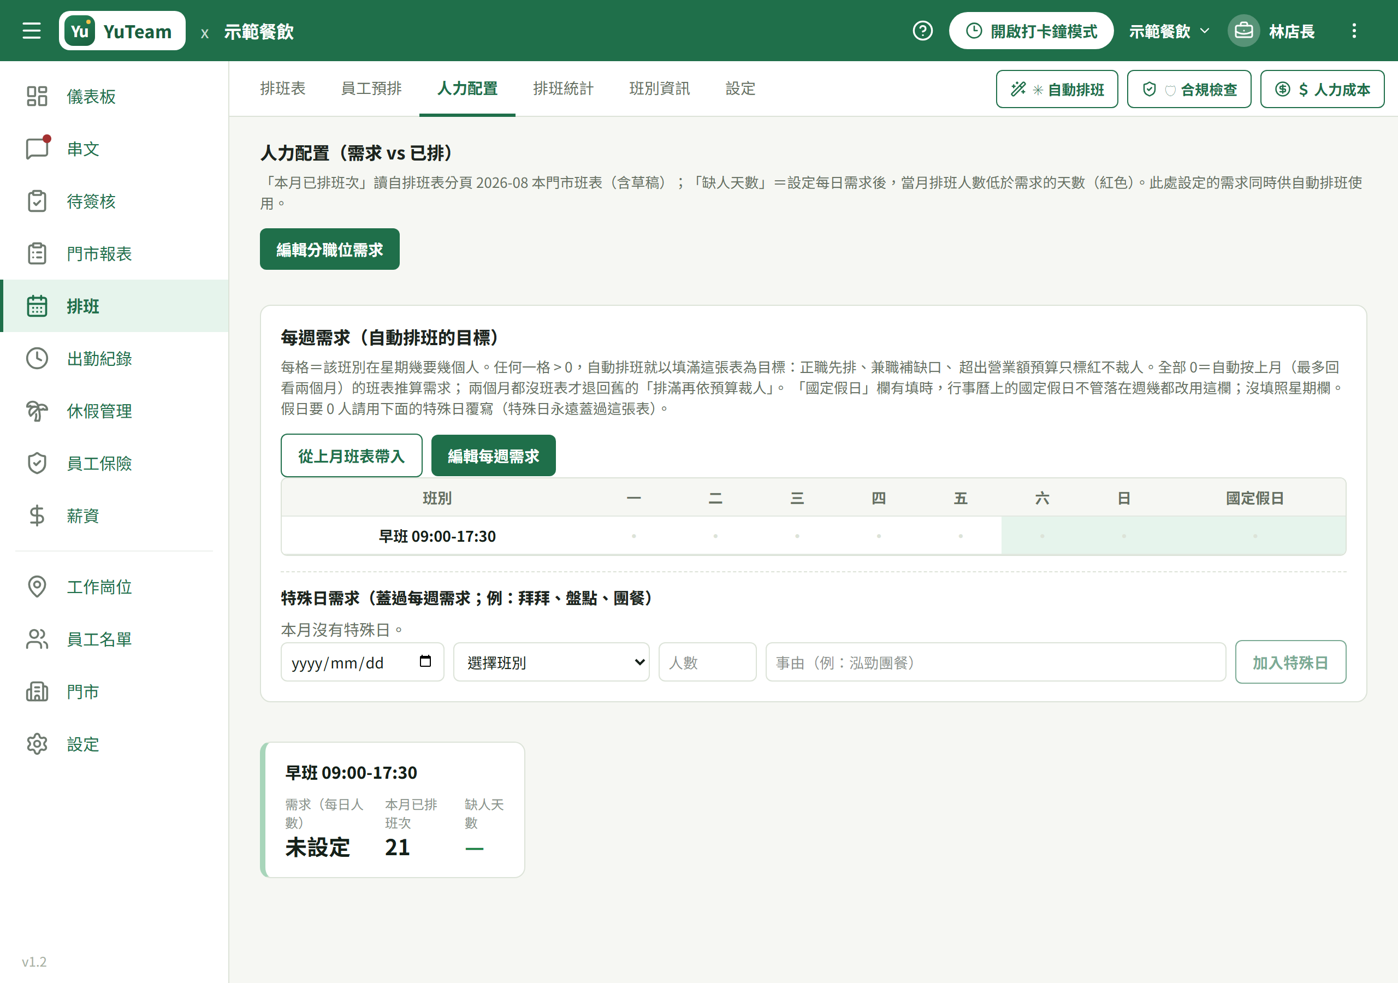The image size is (1398, 983).
Task: Open 門市報表 in the sidebar
Action: 115,253
